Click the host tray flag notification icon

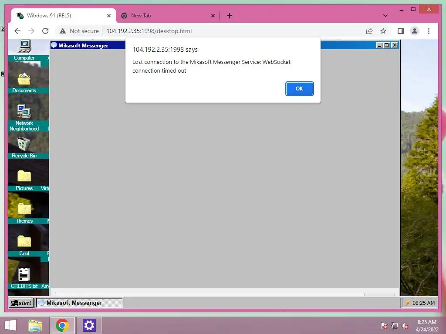[x=384, y=326]
